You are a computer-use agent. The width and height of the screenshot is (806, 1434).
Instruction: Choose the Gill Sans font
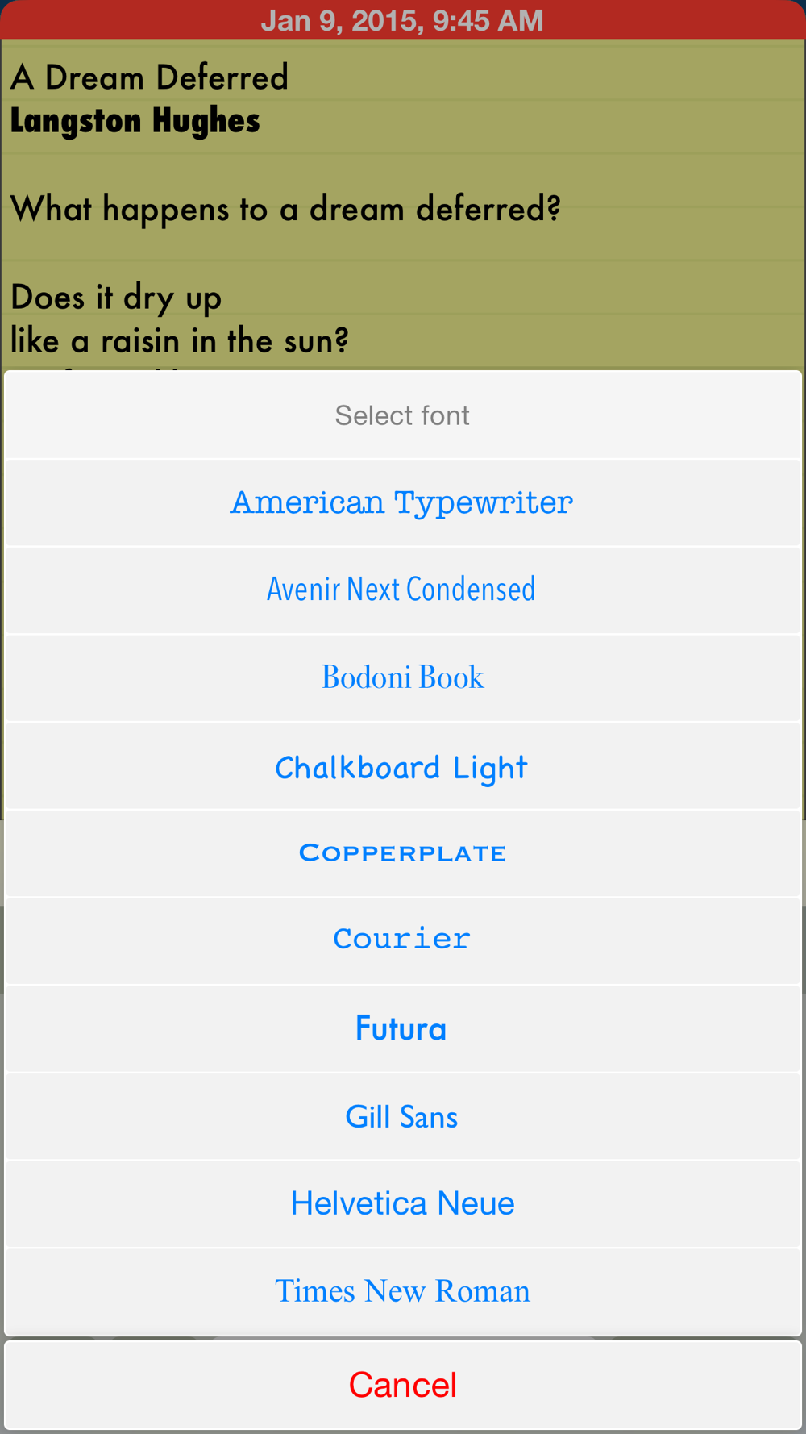(x=402, y=1117)
